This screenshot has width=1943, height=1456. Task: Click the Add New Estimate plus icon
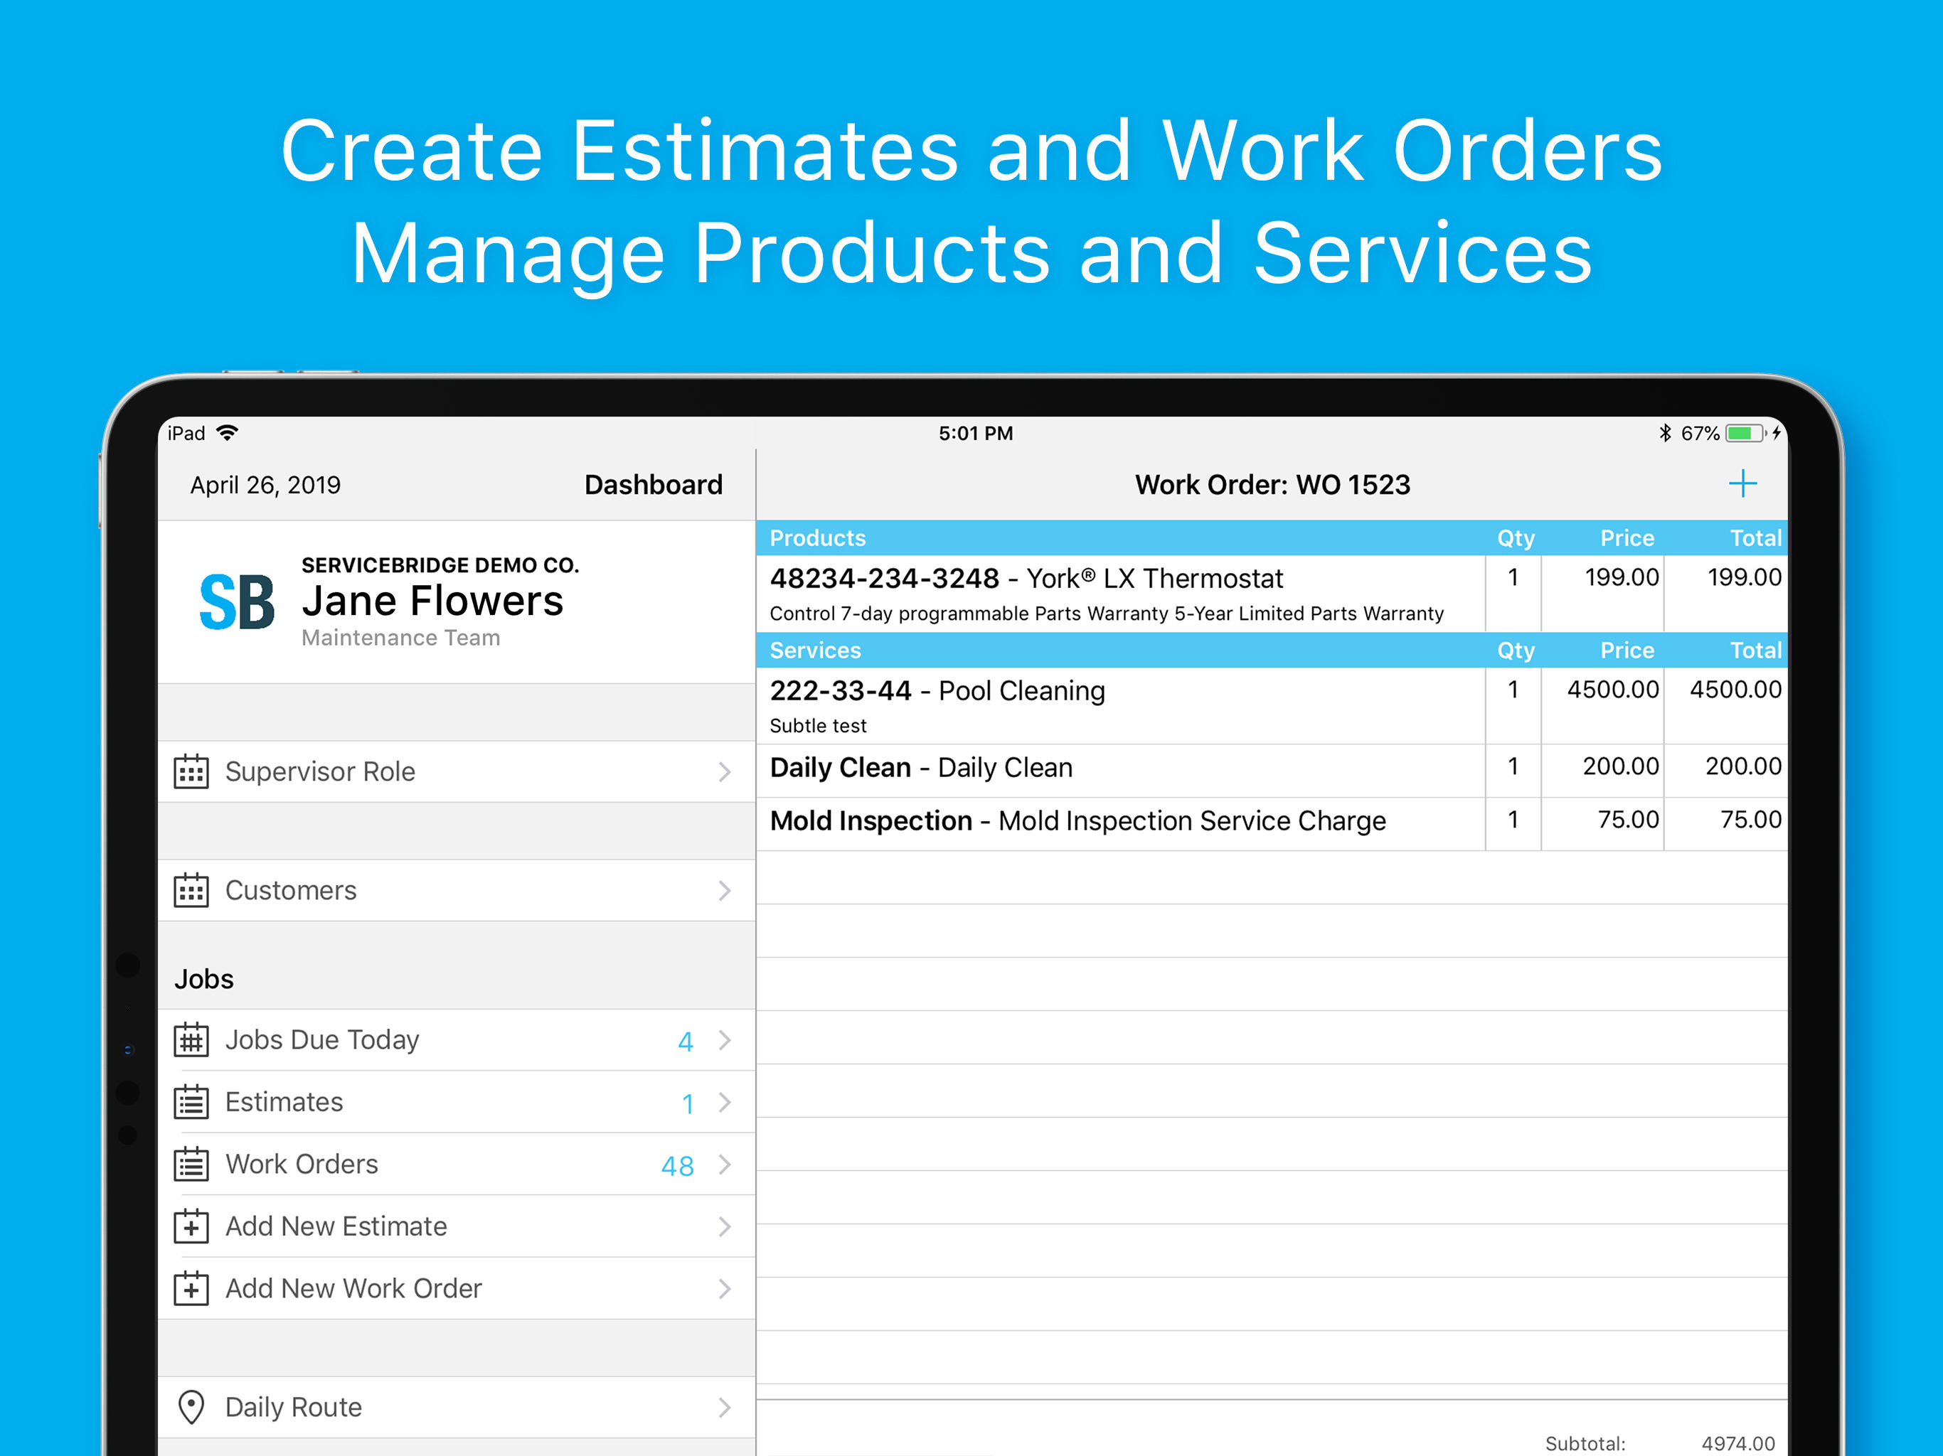[x=191, y=1227]
